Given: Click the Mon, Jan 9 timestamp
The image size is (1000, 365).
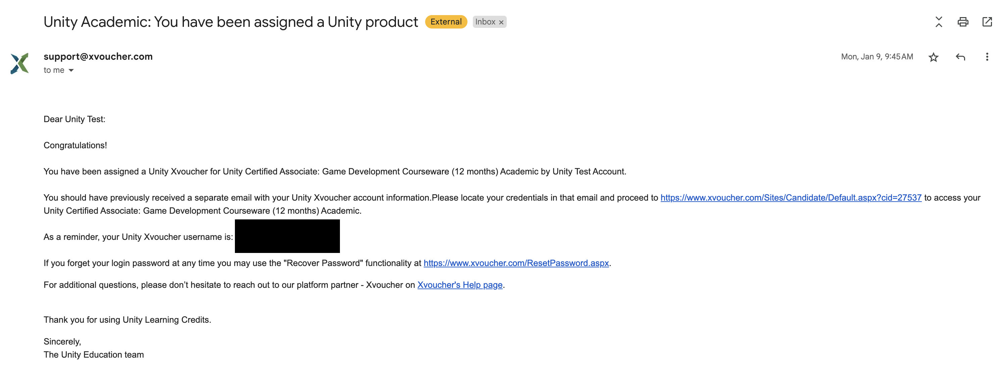Looking at the screenshot, I should pos(877,57).
